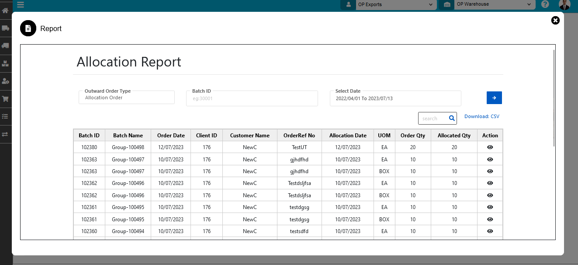This screenshot has width=578, height=265.
Task: Close the Report dialog
Action: tap(555, 20)
